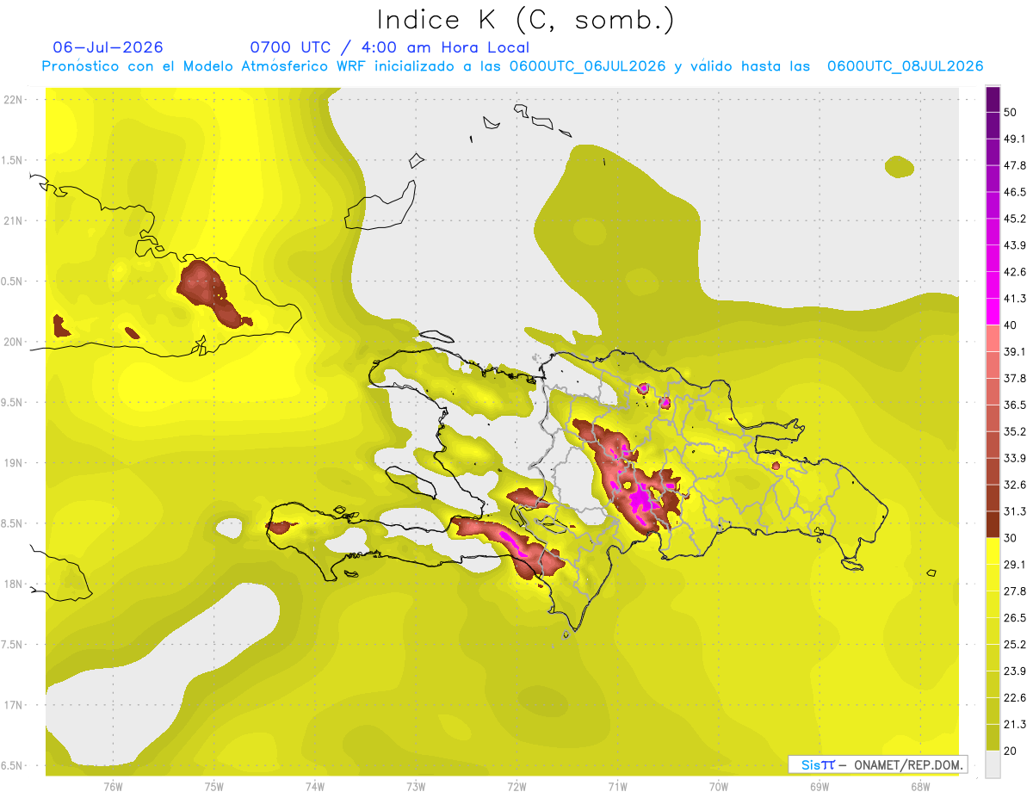This screenshot has height=798, width=1033.
Task: Click the "72W" longitude label
Action: 516,786
